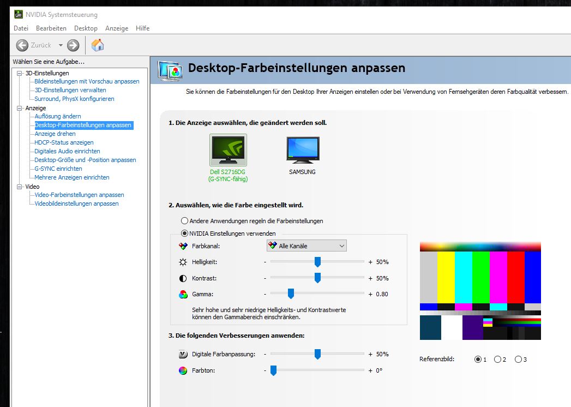Select the SAMSUNG monitor icon
Screen dimensions: 571x407
[x=303, y=149]
